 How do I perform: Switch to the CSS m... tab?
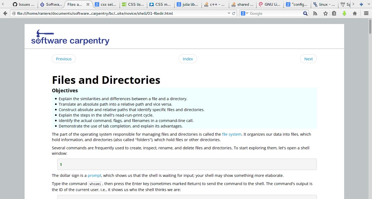pos(161,4)
